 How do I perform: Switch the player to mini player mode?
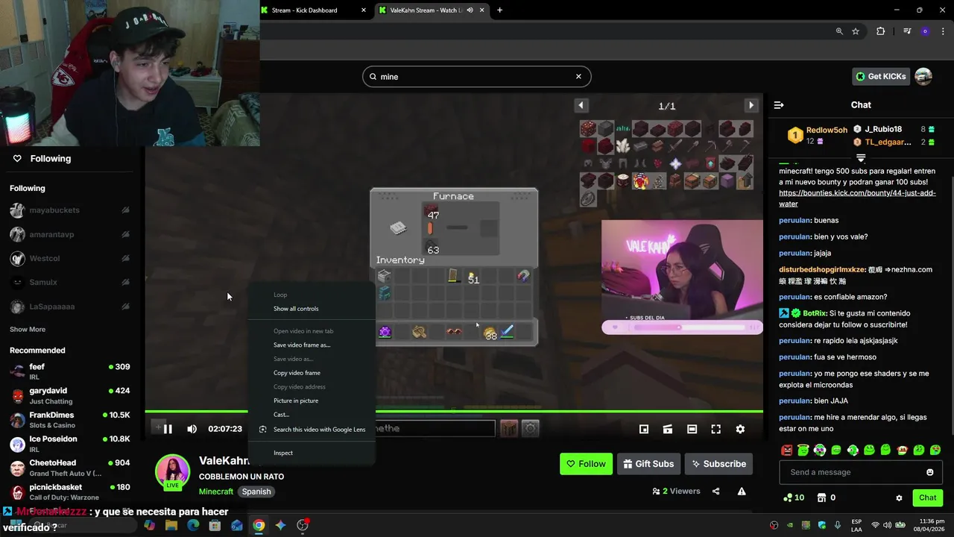644,429
